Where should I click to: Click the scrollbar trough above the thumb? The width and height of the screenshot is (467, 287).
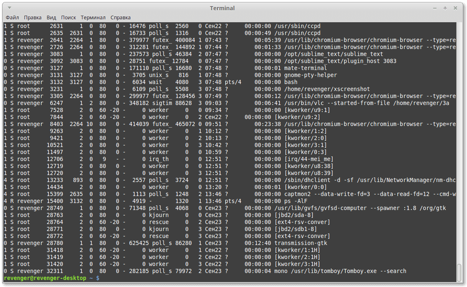click(460, 143)
